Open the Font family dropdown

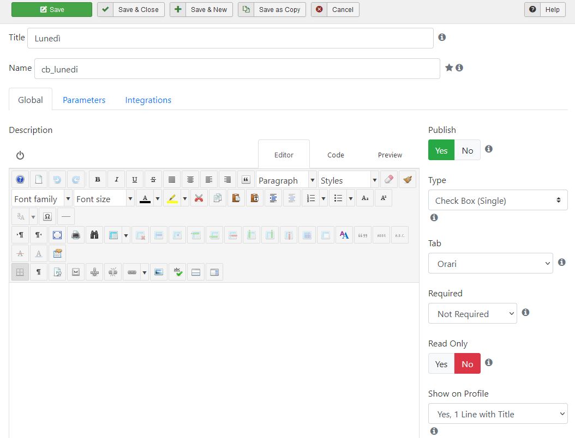click(x=41, y=198)
